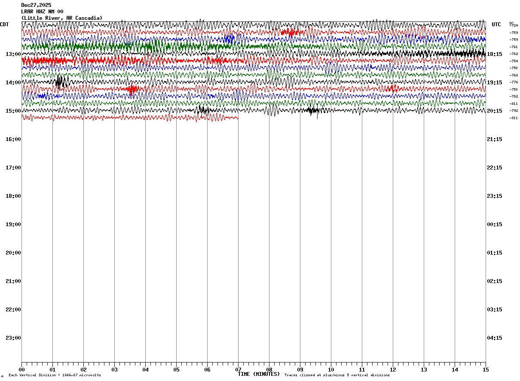Click the CDT timezone label

[4, 25]
